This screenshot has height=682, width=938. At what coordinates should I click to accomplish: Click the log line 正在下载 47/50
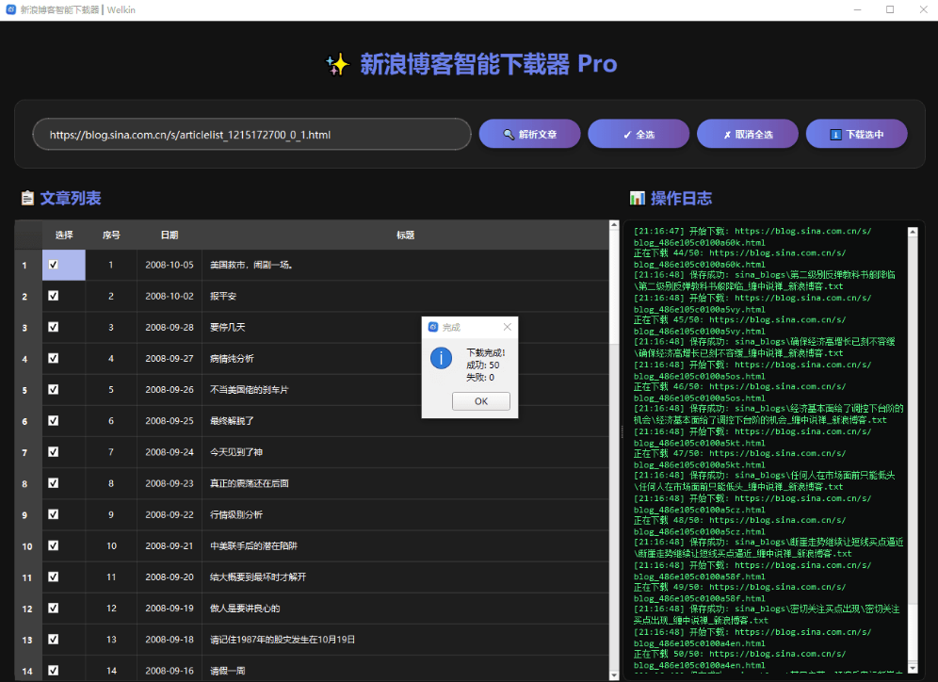point(740,459)
